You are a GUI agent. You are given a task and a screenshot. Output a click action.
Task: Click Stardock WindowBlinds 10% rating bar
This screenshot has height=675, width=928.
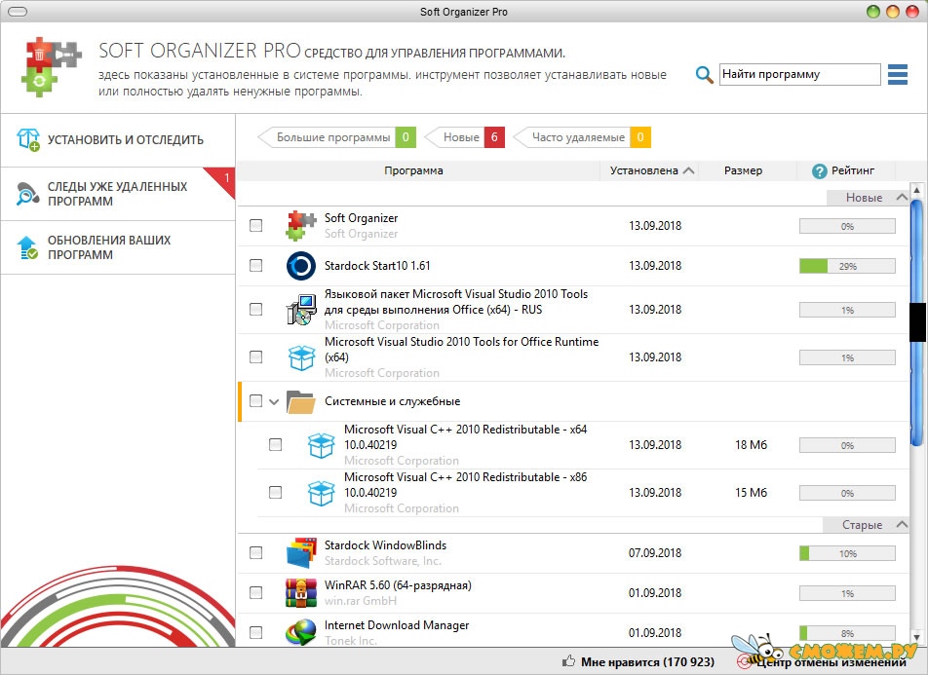click(x=847, y=553)
